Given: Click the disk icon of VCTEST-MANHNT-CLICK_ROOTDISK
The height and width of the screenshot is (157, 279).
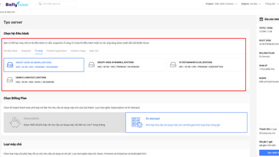Looking at the screenshot, I should pos(173,65).
